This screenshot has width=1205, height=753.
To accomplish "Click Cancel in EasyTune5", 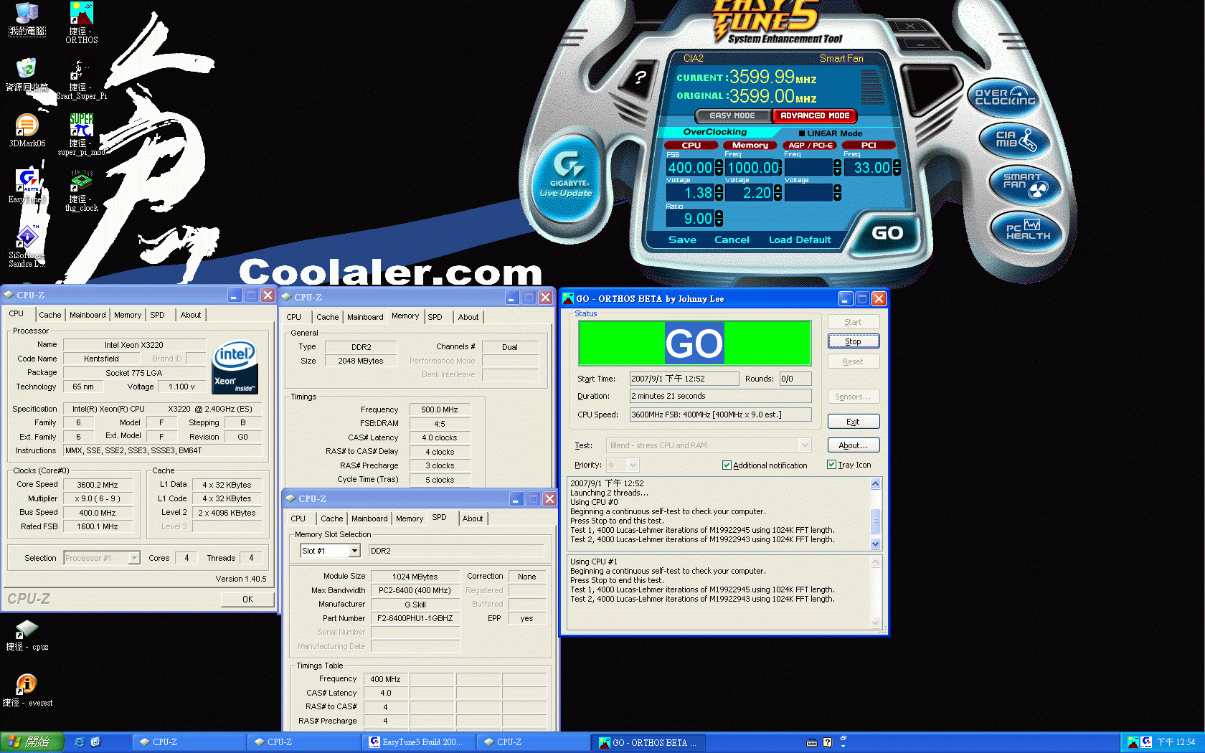I will 732,240.
